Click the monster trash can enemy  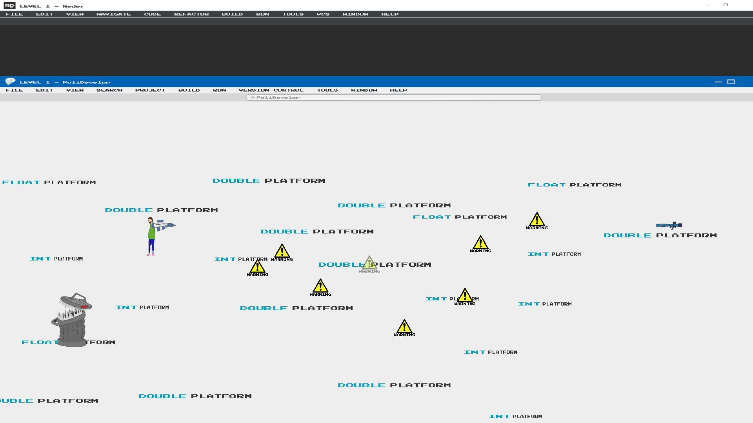[72, 320]
